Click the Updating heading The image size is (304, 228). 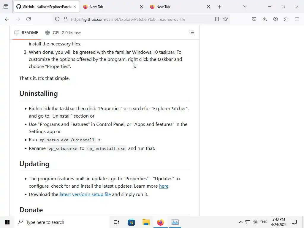pos(34,164)
